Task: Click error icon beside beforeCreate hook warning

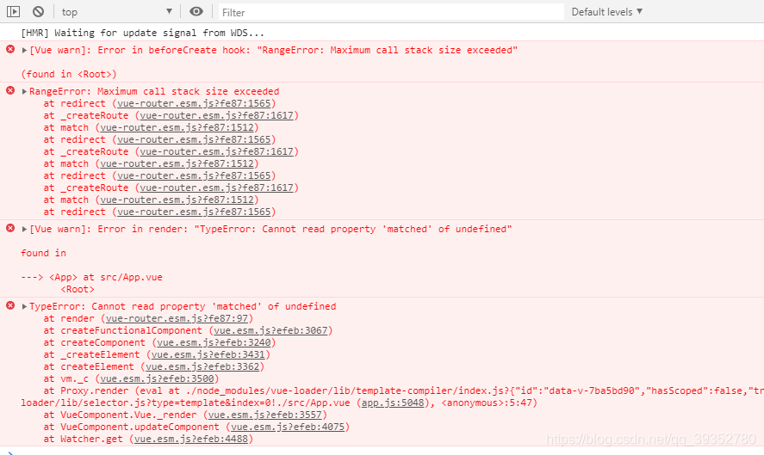Action: click(10, 49)
